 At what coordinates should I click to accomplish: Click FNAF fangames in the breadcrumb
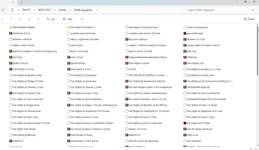coord(83,10)
